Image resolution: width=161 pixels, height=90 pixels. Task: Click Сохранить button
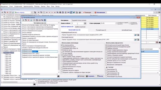90,76
